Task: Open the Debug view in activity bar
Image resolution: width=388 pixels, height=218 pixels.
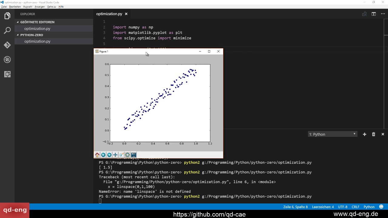Action: pos(7,60)
